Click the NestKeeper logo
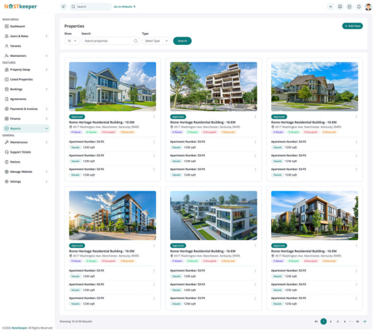This screenshot has width=377, height=334. tap(21, 7)
